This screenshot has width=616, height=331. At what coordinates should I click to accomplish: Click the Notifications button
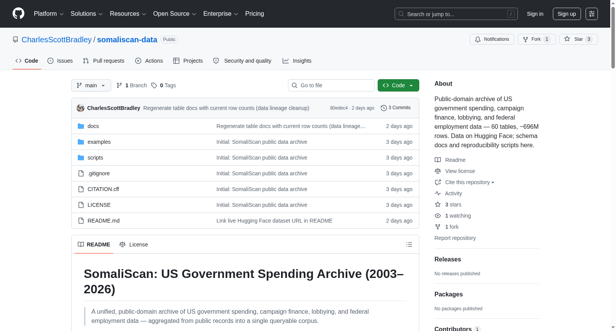[492, 39]
